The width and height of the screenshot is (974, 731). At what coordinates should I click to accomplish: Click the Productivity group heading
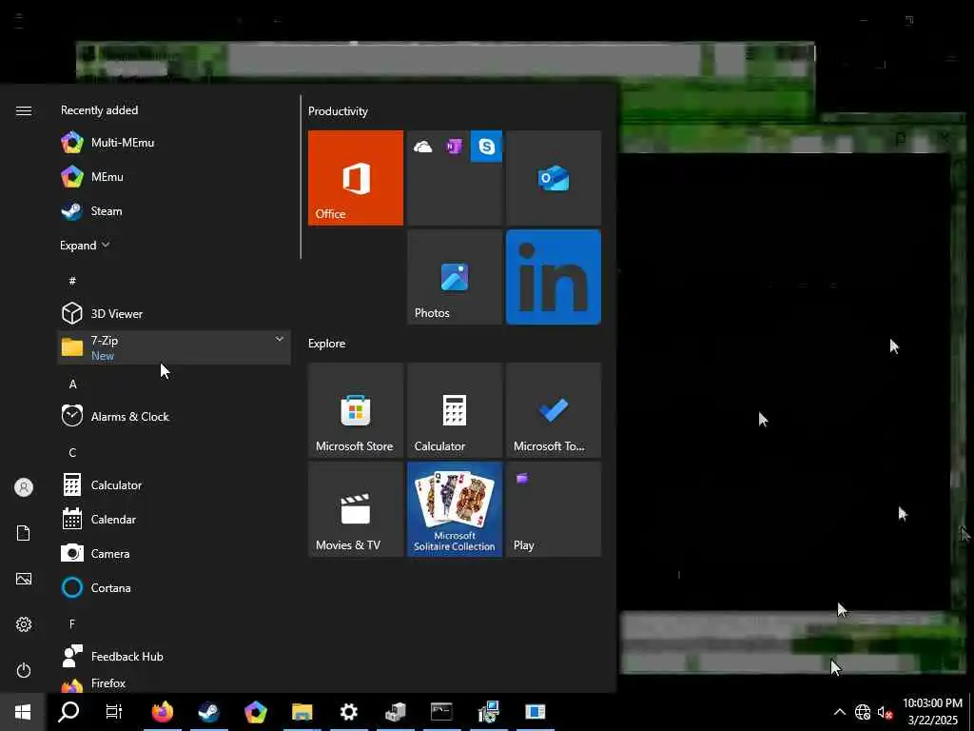coord(338,111)
